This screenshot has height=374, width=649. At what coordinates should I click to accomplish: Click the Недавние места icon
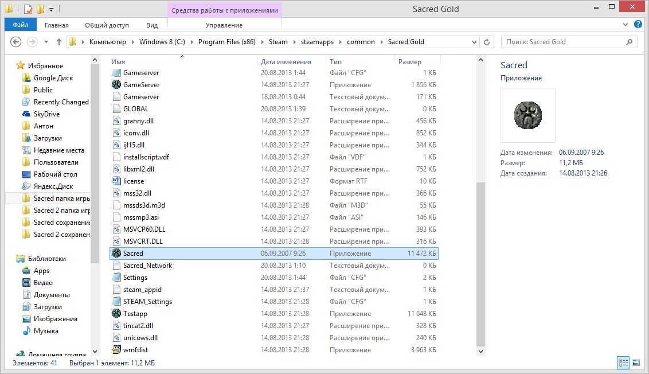(26, 150)
